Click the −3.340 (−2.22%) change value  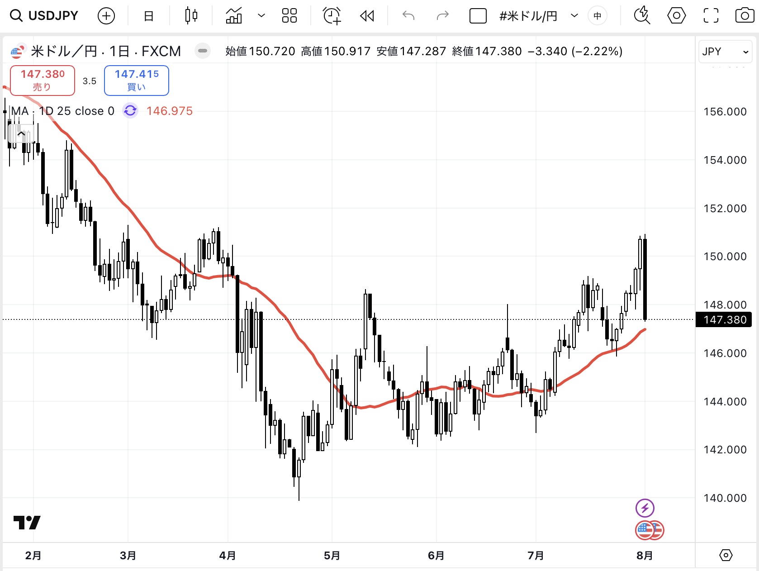[x=575, y=51]
